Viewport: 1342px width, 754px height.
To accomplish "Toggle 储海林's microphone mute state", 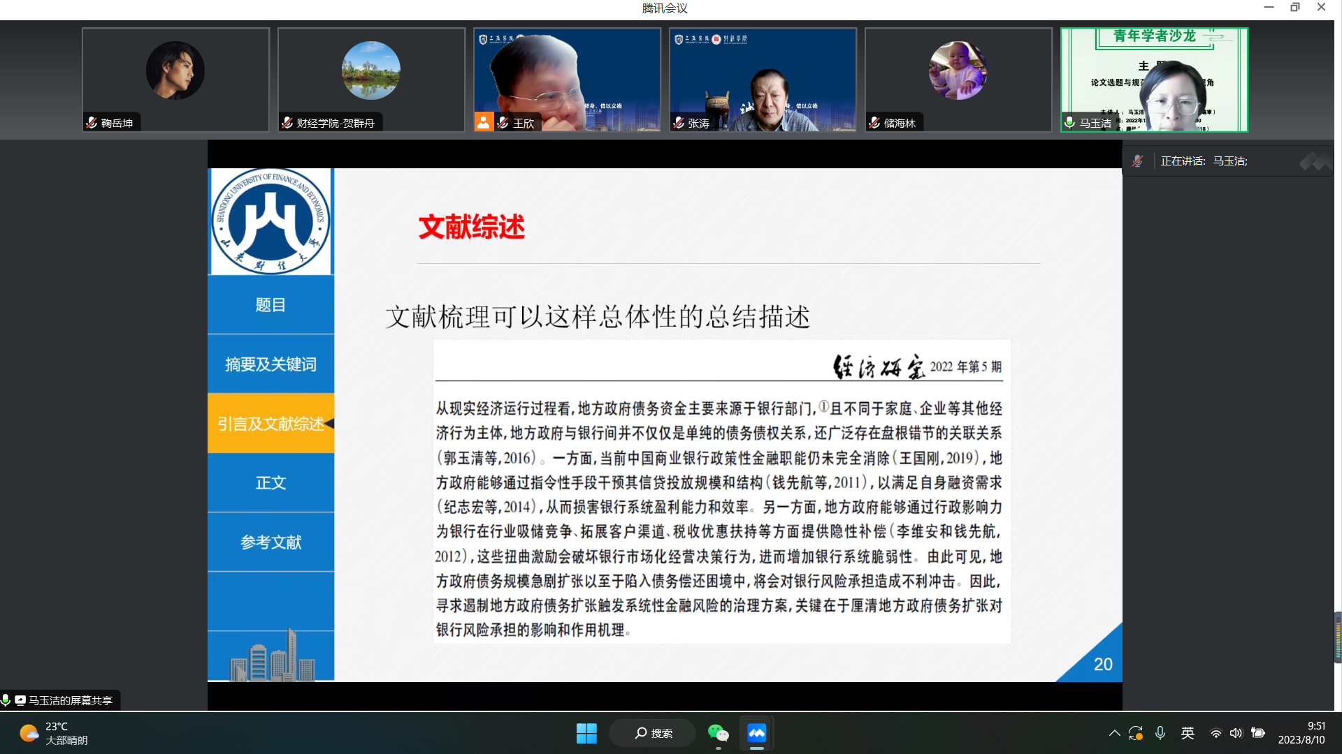I will click(x=873, y=122).
